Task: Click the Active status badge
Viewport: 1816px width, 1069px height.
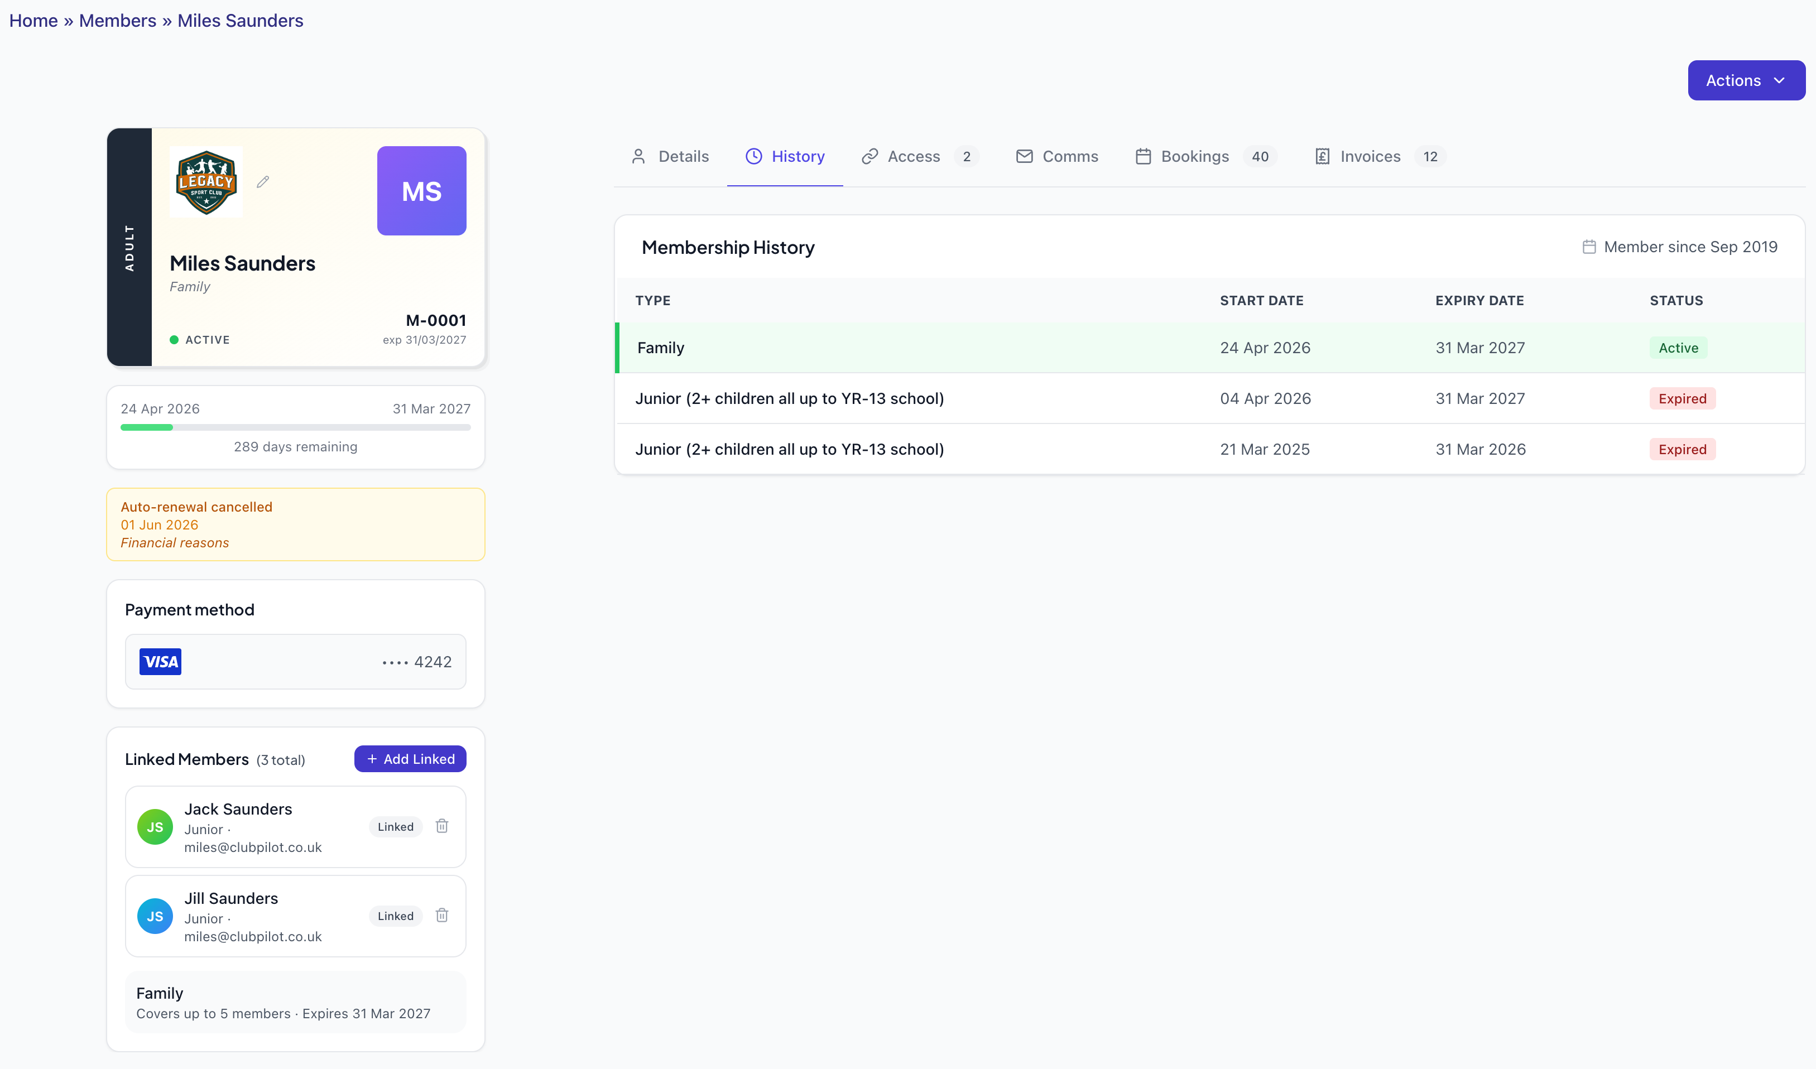Action: point(1678,348)
